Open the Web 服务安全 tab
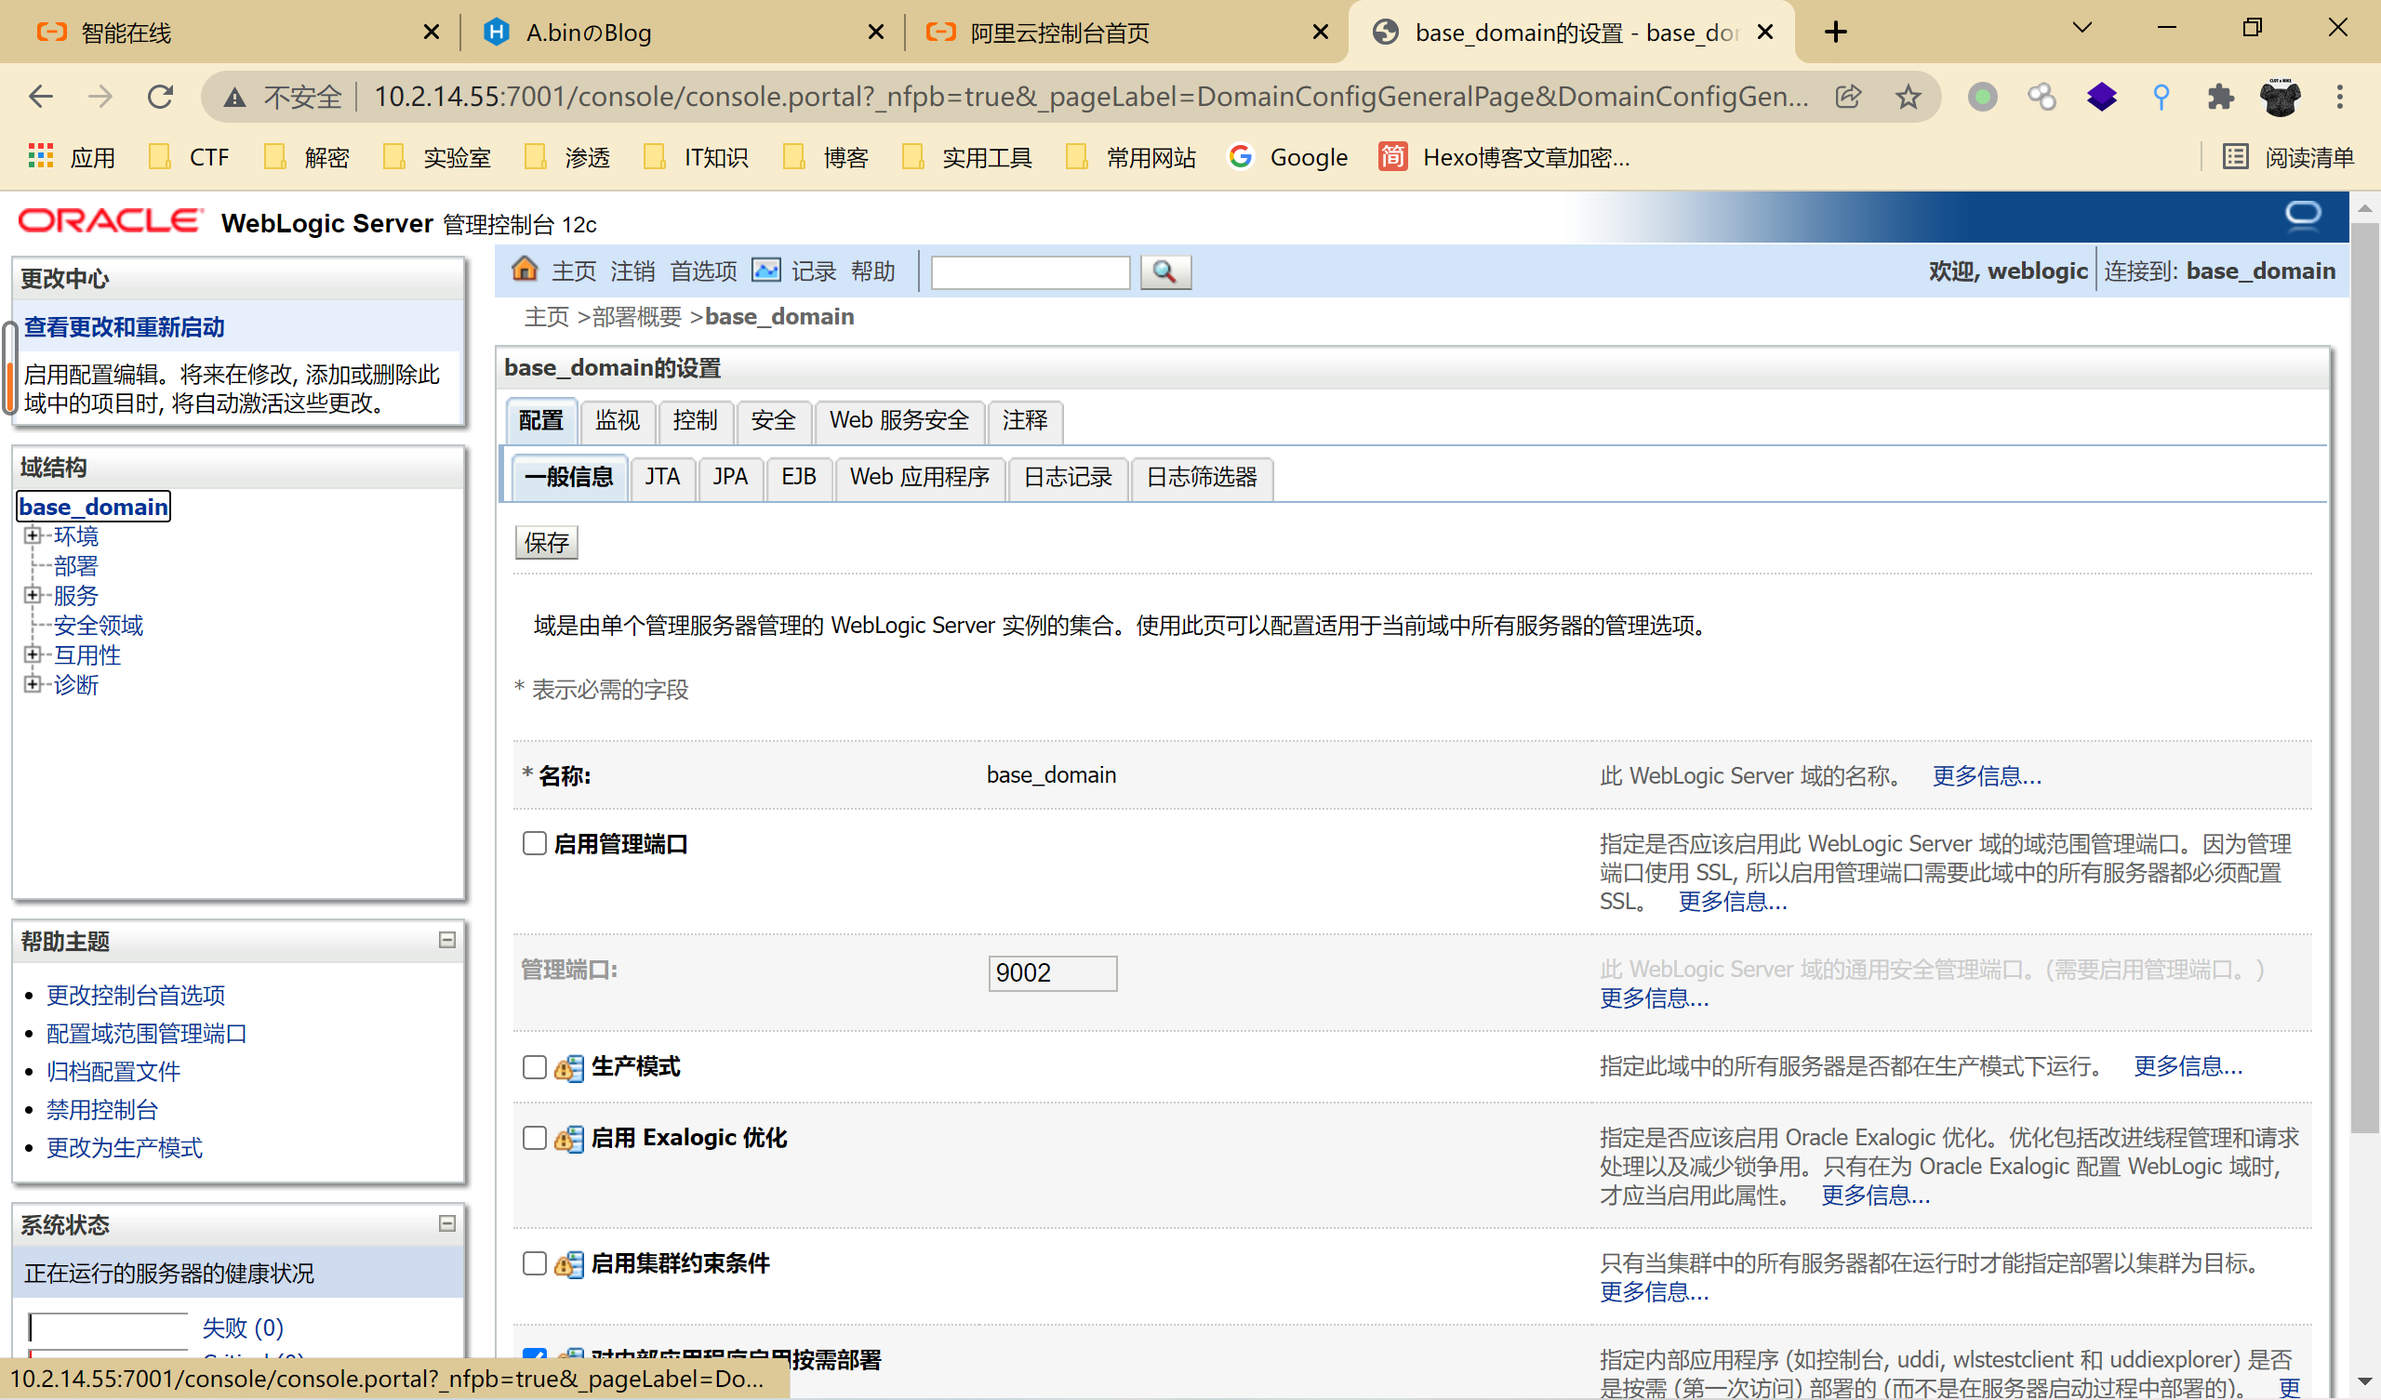The width and height of the screenshot is (2381, 1400). tap(898, 420)
